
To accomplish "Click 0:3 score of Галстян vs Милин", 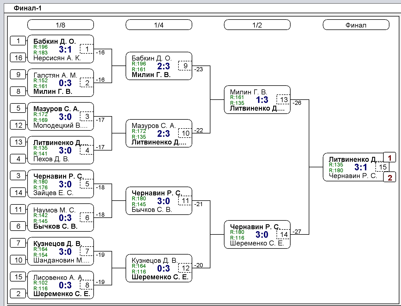I will (65, 83).
